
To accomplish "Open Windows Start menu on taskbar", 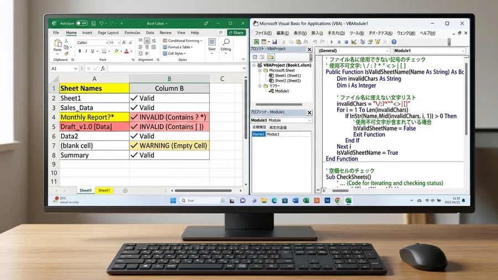I will pyautogui.click(x=173, y=200).
